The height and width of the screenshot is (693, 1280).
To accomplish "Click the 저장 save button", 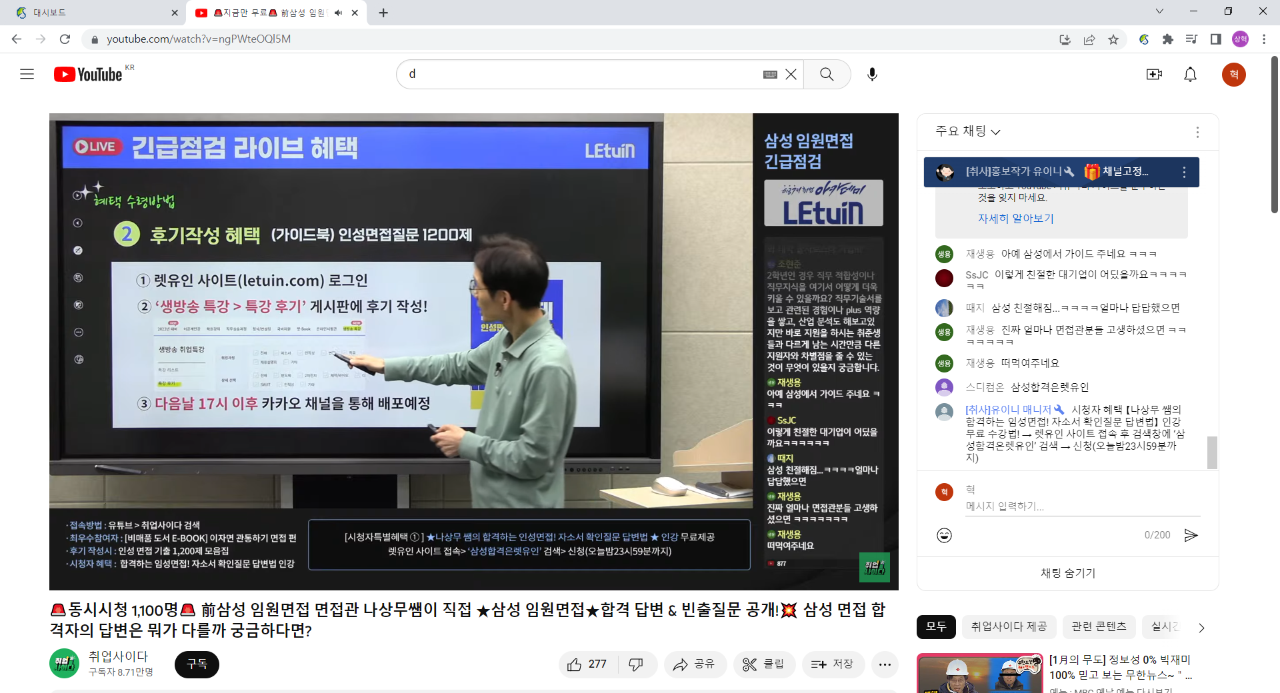I will [833, 664].
